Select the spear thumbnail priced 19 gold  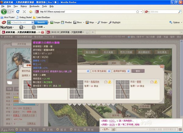click(123, 89)
